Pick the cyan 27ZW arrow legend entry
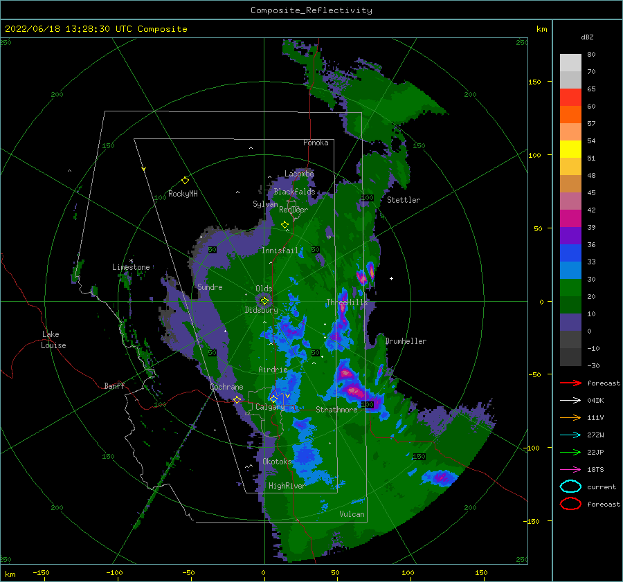623x582 pixels. click(x=570, y=435)
